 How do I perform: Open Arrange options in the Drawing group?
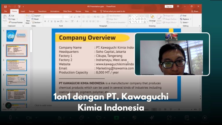(152, 19)
